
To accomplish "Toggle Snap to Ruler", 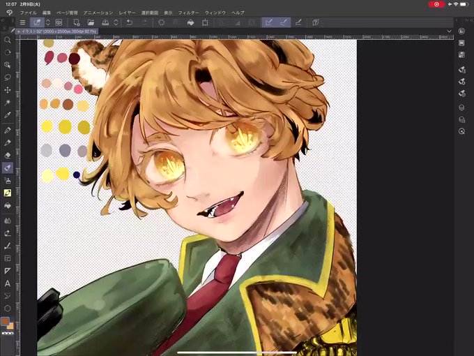I will 269,22.
